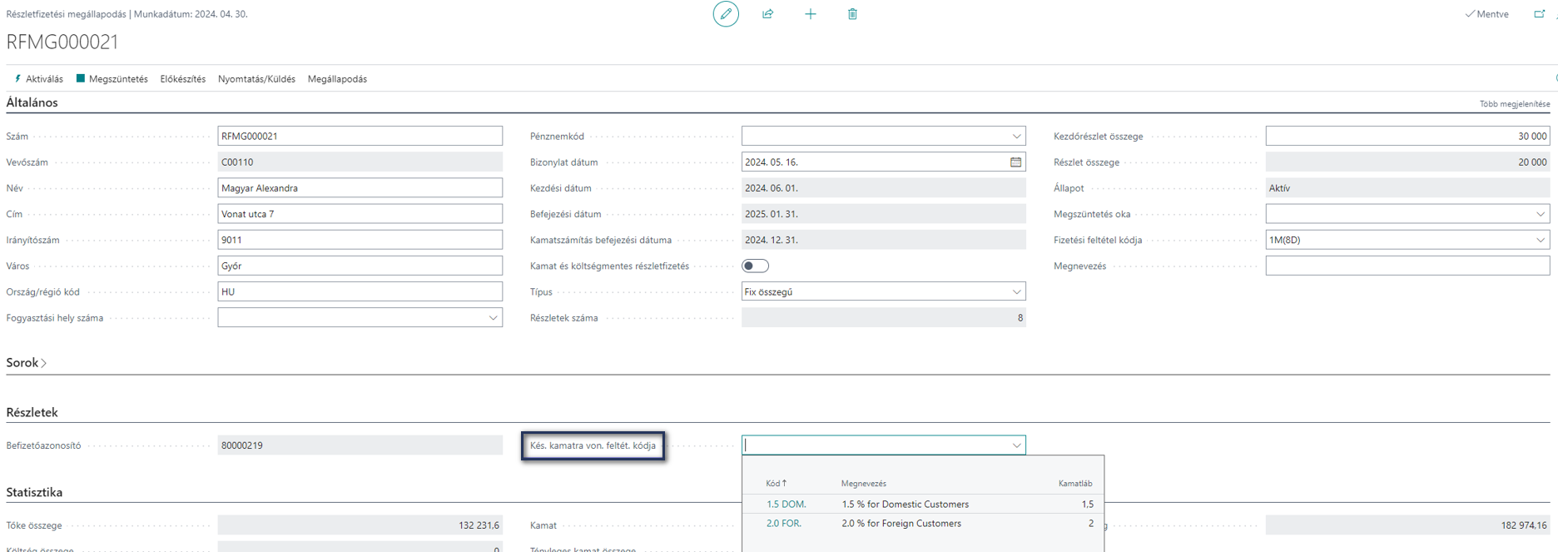The image size is (1558, 552).
Task: Click Több megjelenítése link
Action: pyautogui.click(x=1515, y=104)
